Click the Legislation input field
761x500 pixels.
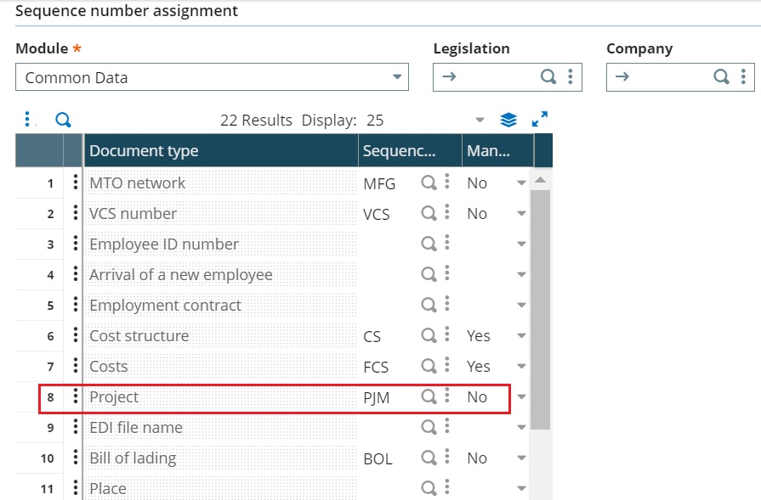(x=489, y=77)
